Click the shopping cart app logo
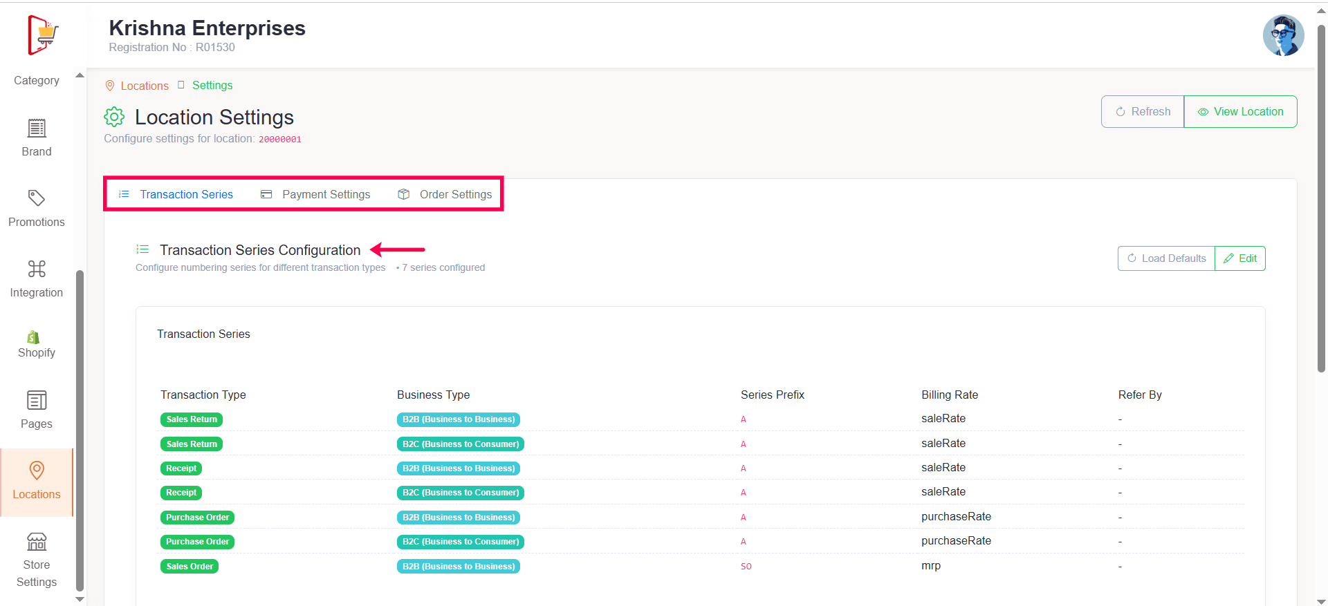Viewport: 1328px width, 606px height. pos(43,35)
